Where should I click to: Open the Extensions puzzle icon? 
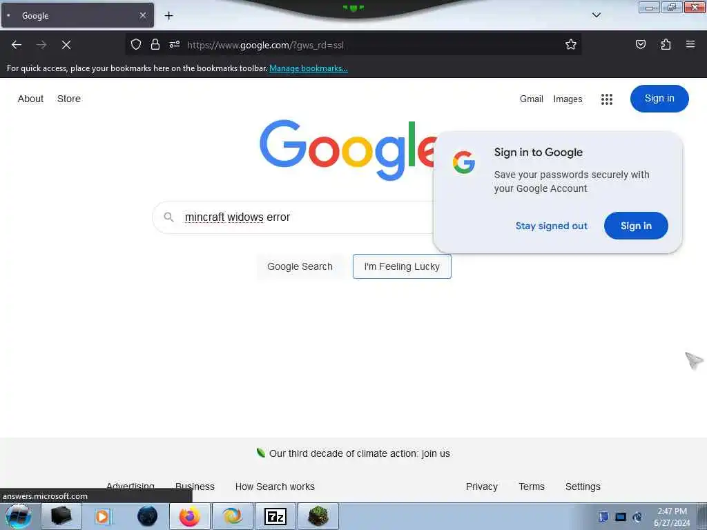point(666,44)
